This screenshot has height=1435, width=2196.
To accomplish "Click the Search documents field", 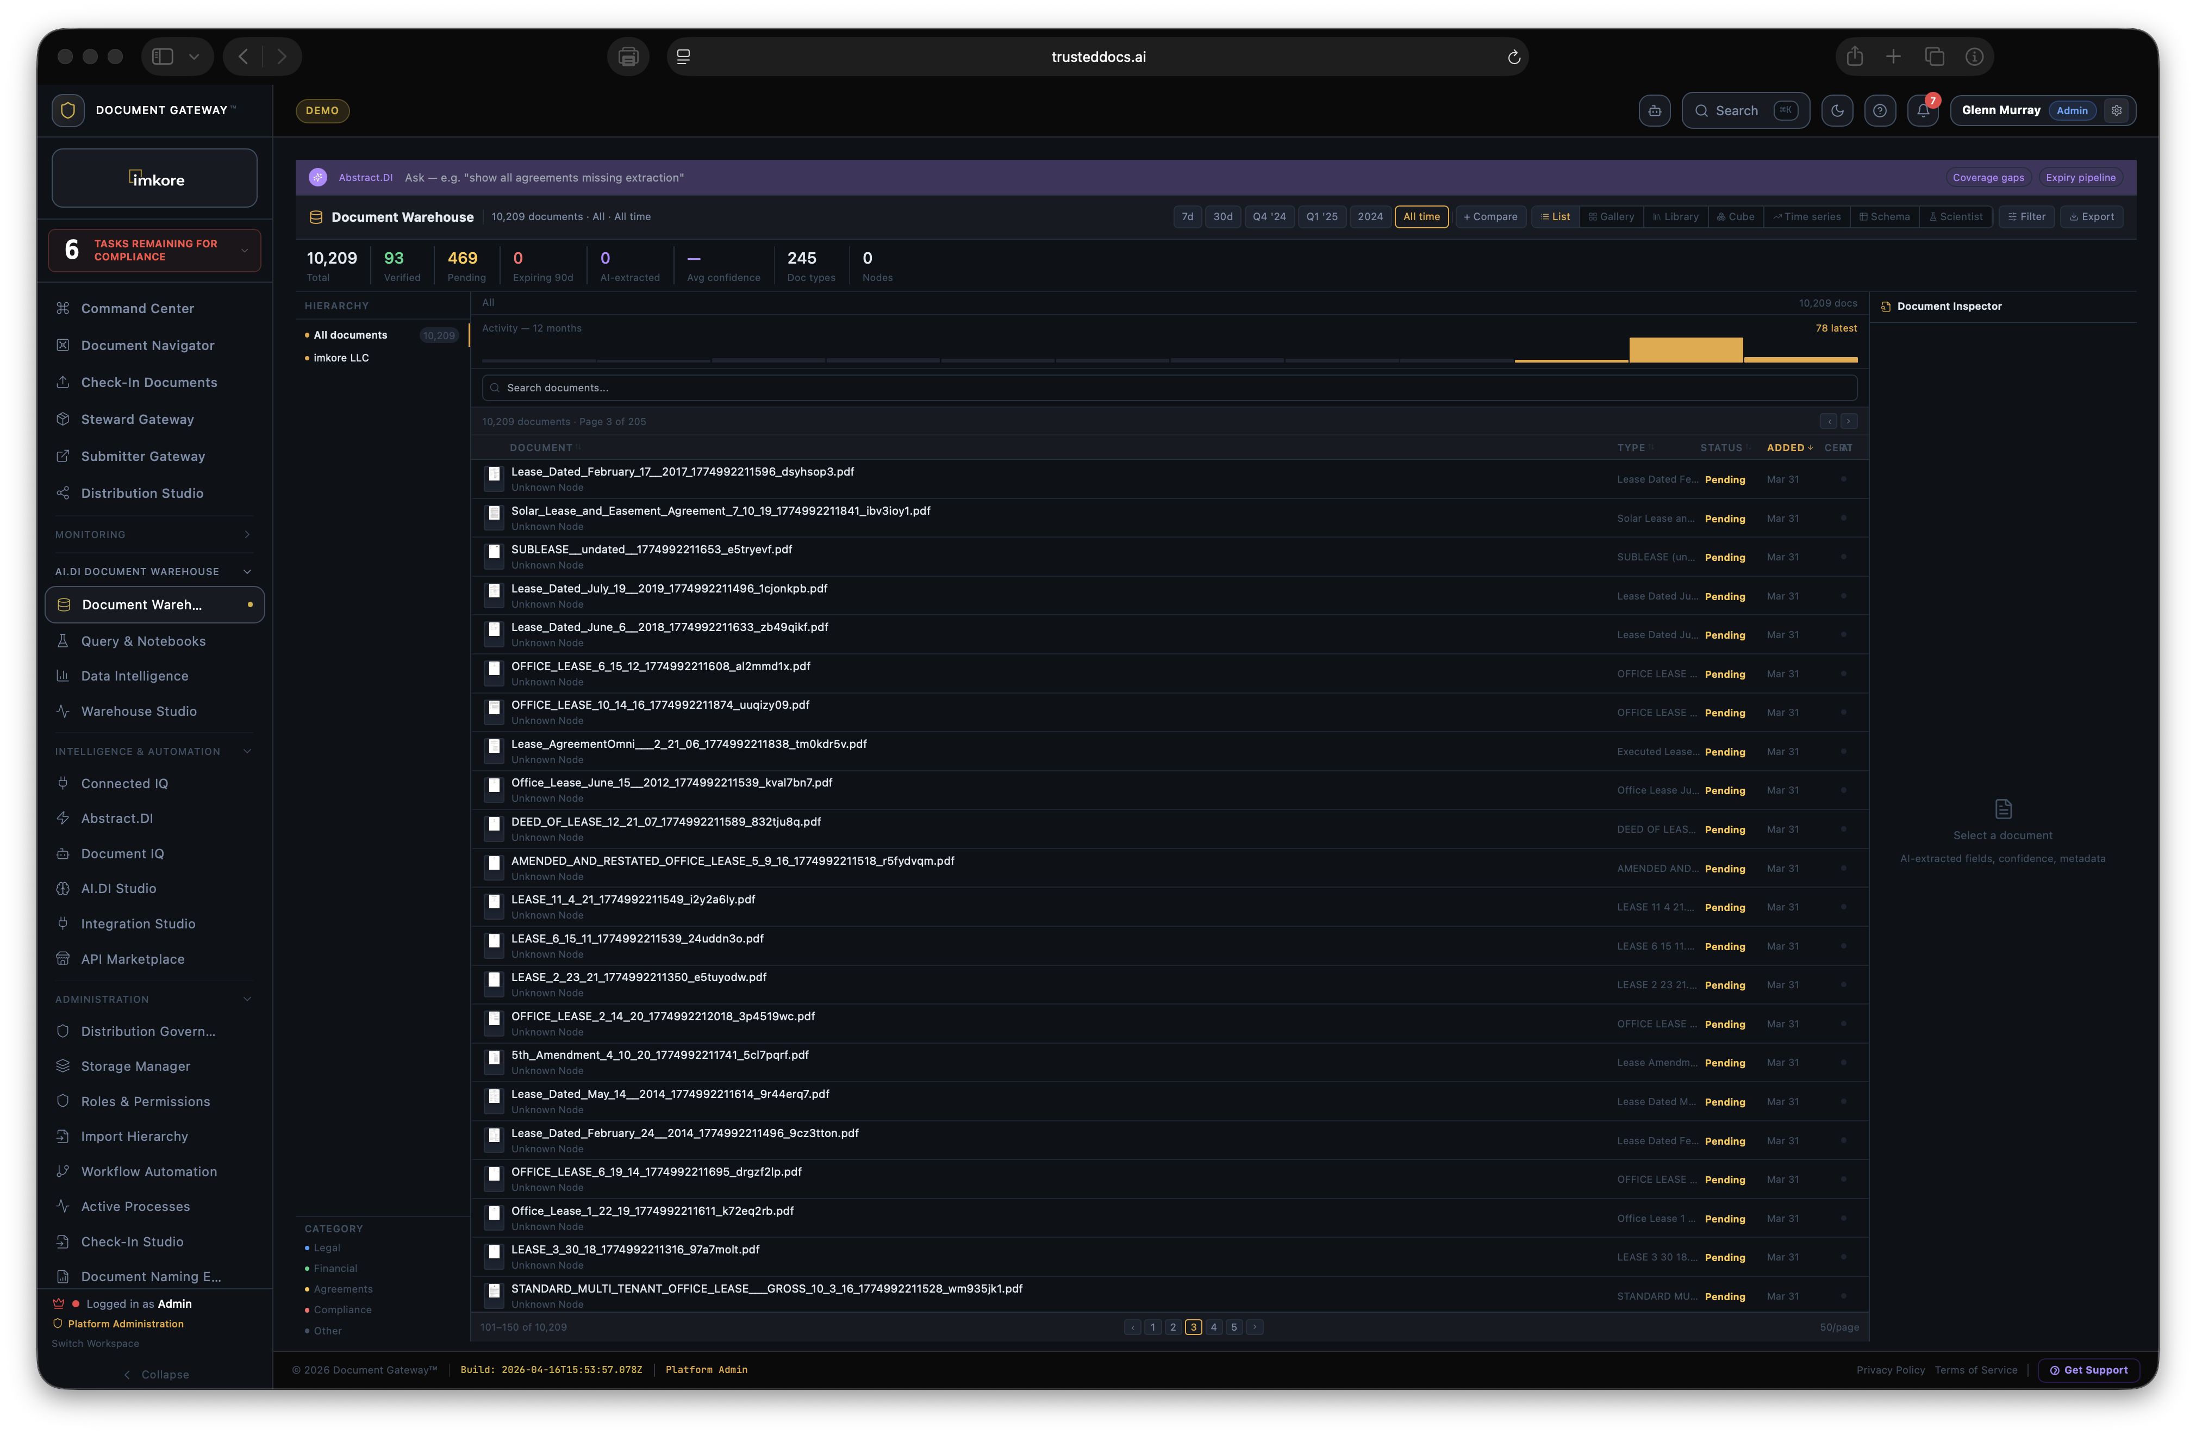I will [1169, 388].
